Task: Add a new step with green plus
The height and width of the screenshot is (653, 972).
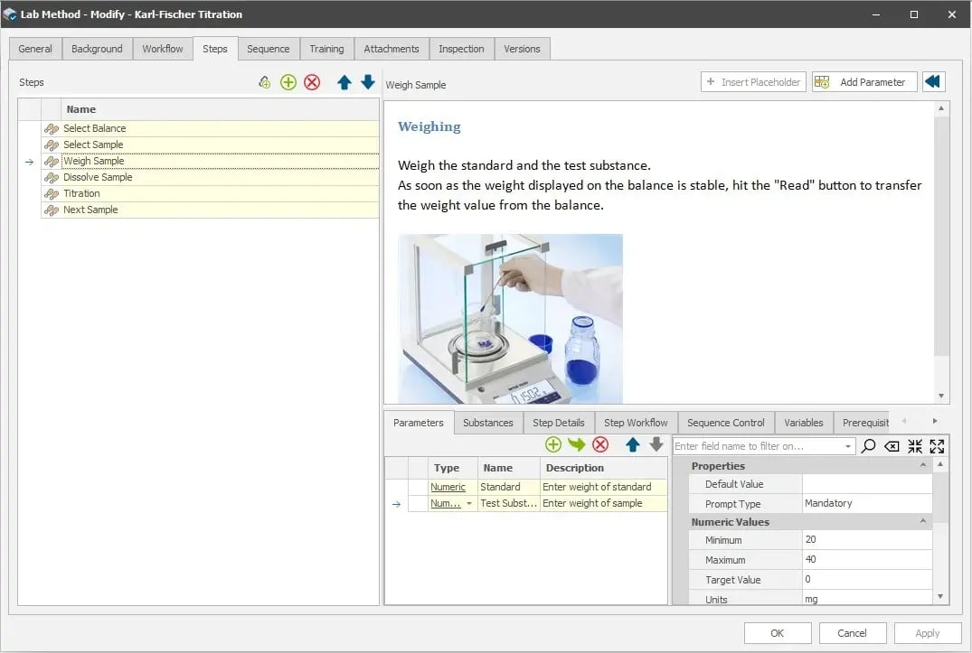Action: [288, 82]
